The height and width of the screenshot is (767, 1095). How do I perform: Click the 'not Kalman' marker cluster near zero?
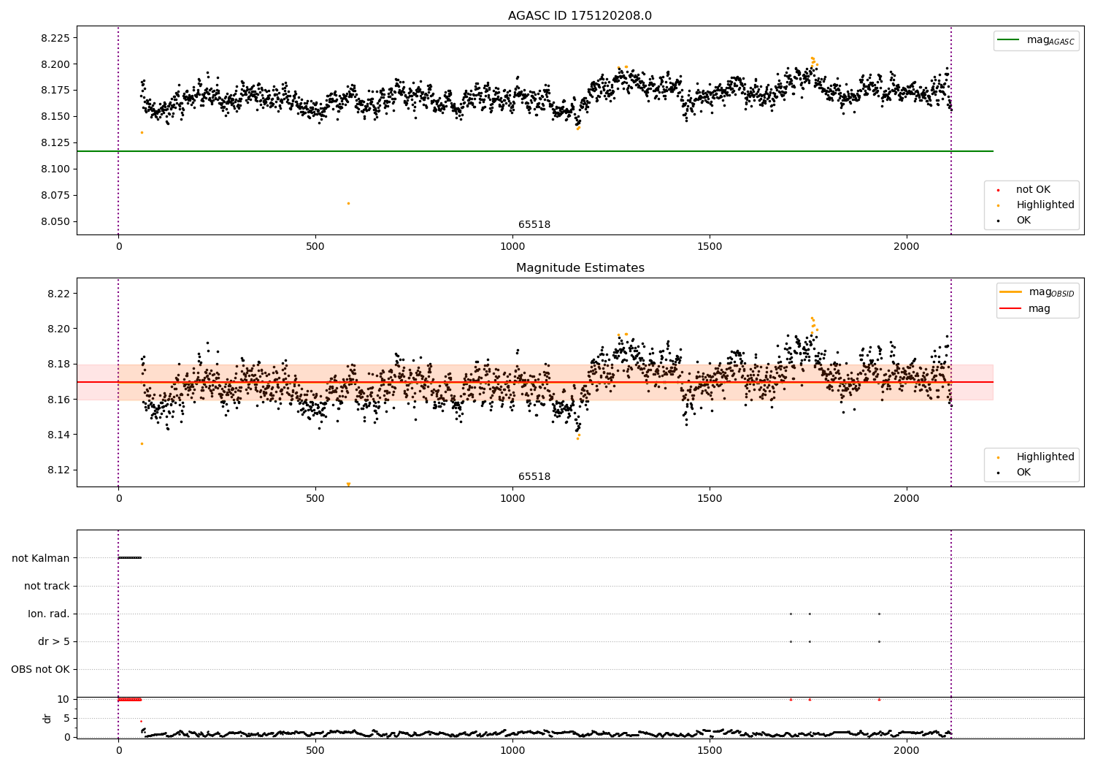pyautogui.click(x=129, y=558)
